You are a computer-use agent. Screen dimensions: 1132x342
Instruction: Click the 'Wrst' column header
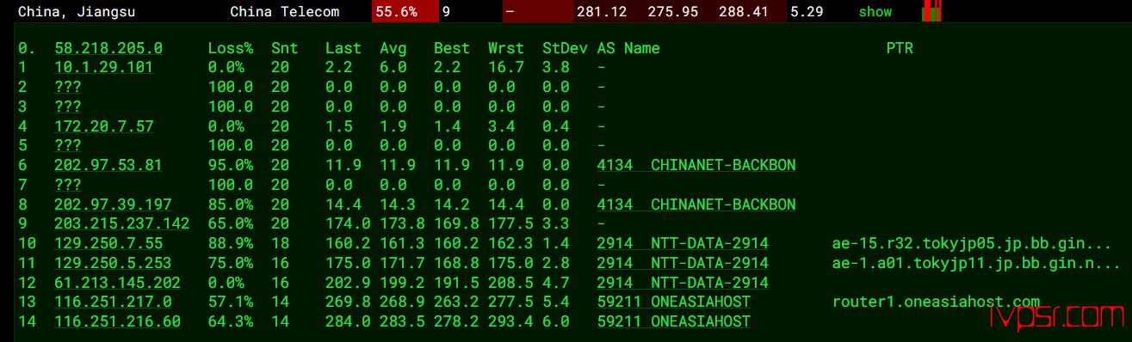[506, 48]
